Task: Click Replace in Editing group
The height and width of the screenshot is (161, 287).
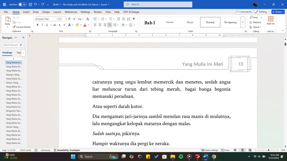Action: point(255,22)
